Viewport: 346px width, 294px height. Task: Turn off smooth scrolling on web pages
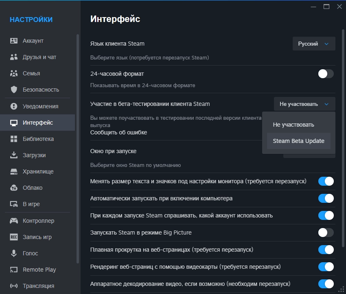(326, 250)
